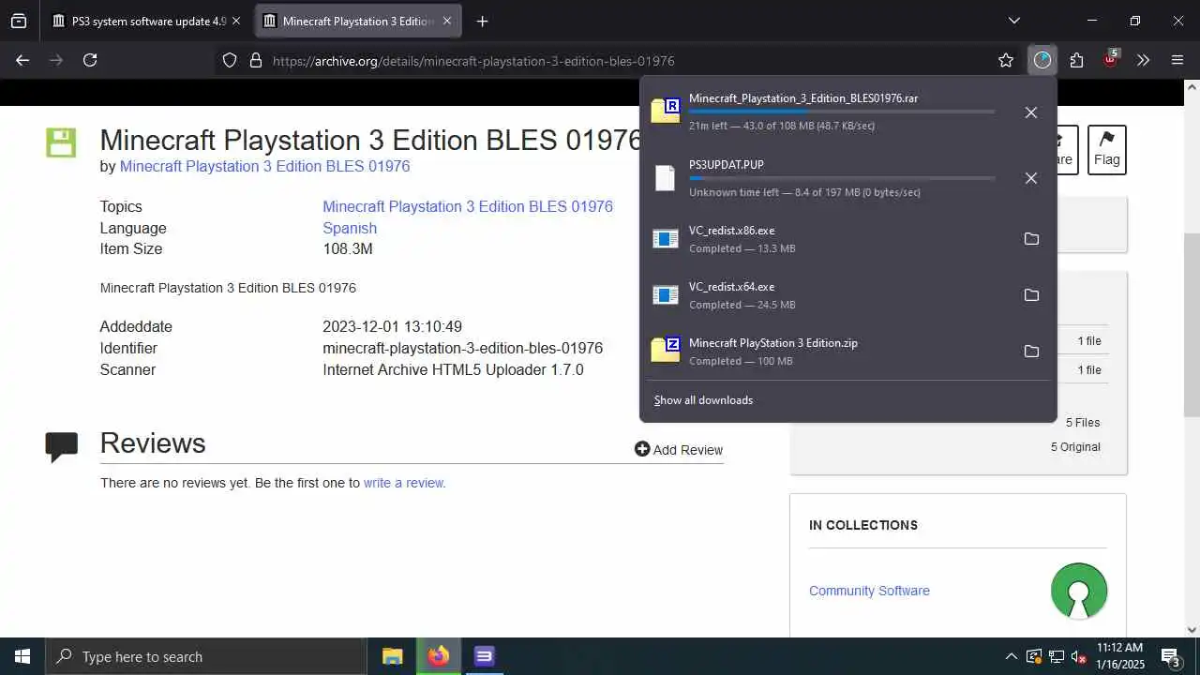Close the Minecraft Playstation 3 Edition tab
This screenshot has width=1200, height=675.
point(447,21)
